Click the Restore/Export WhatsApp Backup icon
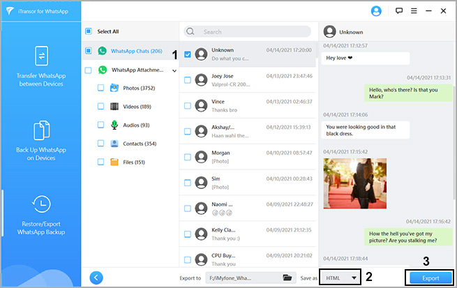457x288 pixels. [x=40, y=204]
